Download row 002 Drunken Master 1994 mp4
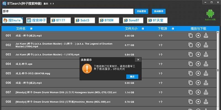The width and height of the screenshot is (221, 110). pyautogui.click(x=206, y=45)
